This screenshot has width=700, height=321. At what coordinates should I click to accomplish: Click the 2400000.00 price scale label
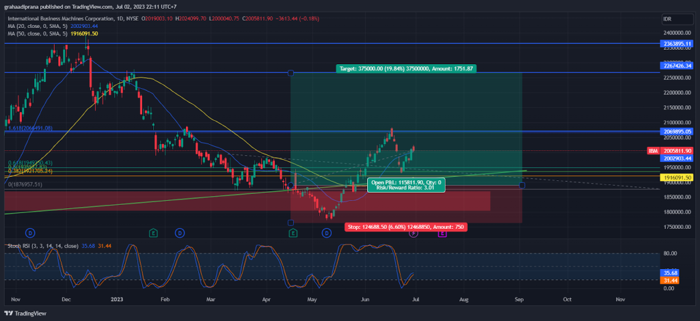677,33
